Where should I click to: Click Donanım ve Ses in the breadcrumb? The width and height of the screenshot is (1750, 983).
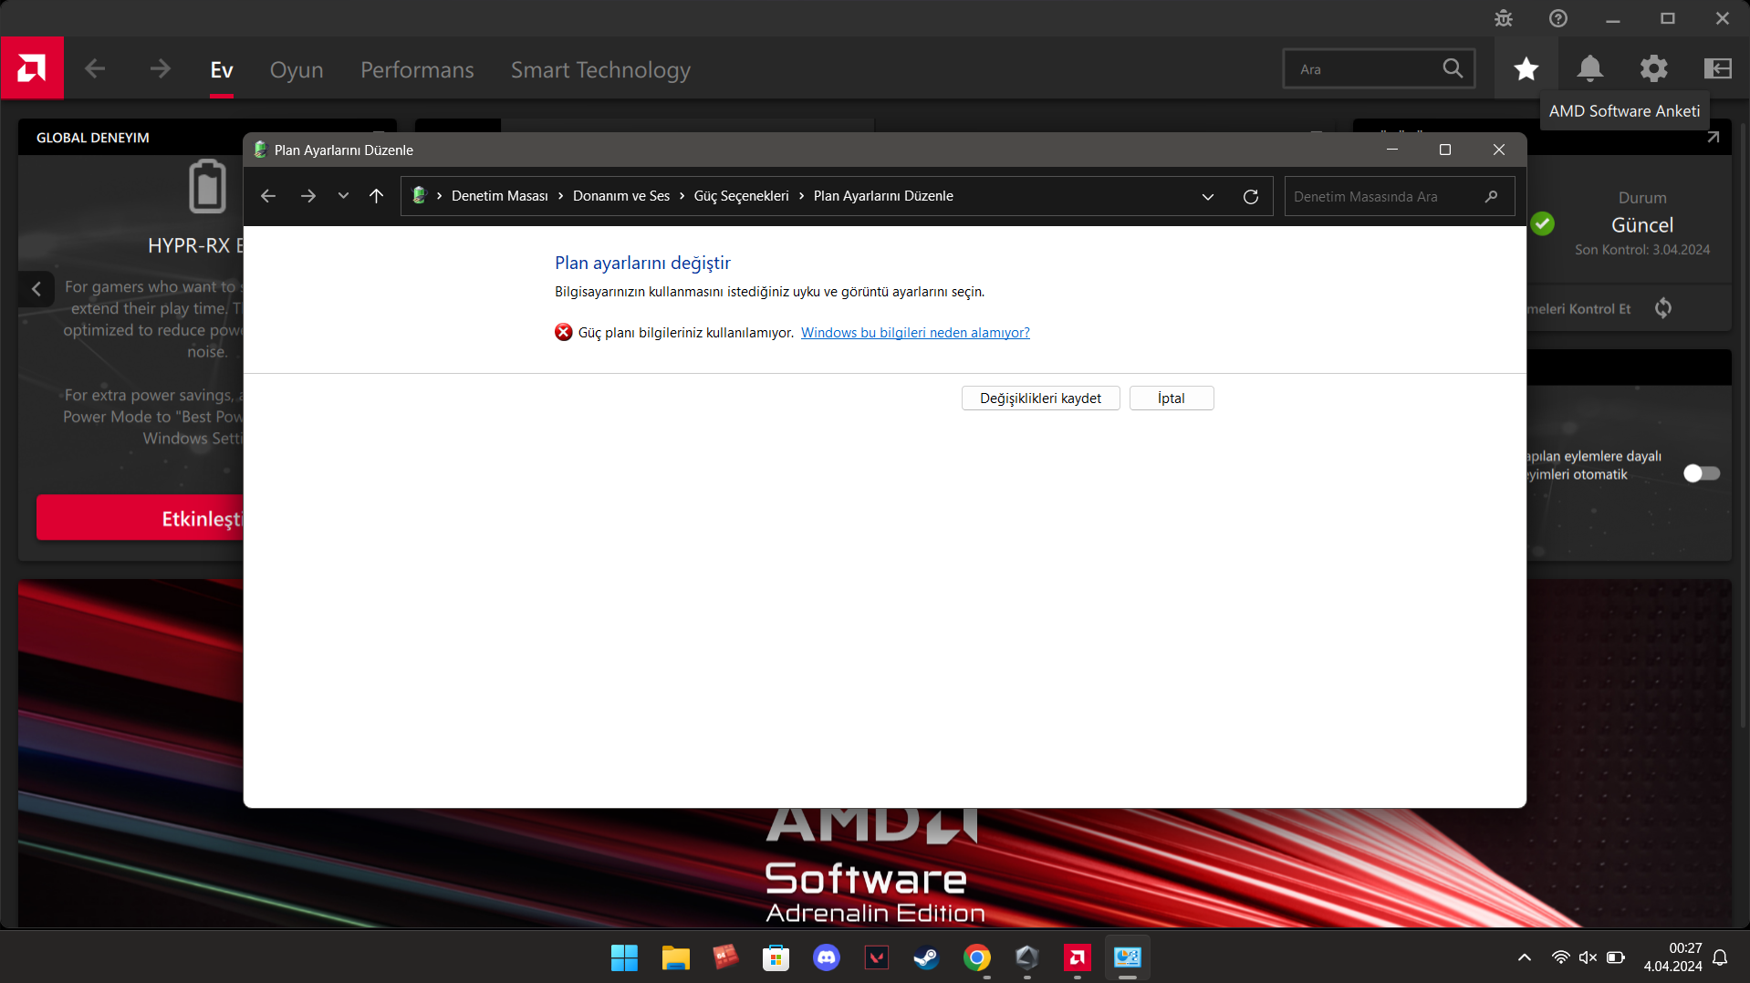[x=621, y=196]
